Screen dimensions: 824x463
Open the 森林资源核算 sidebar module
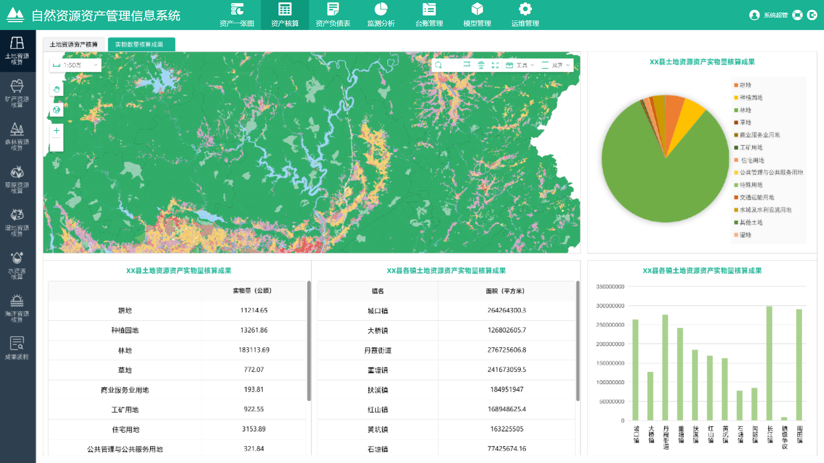click(17, 136)
